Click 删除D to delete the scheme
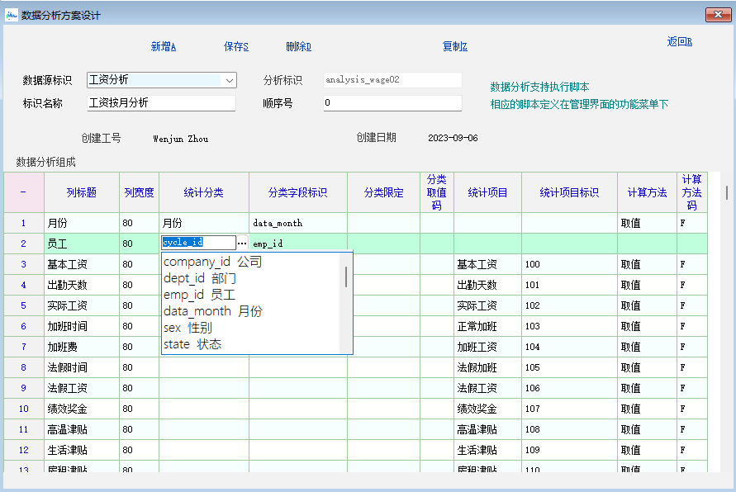Viewport: 736px width, 492px height. [x=298, y=47]
